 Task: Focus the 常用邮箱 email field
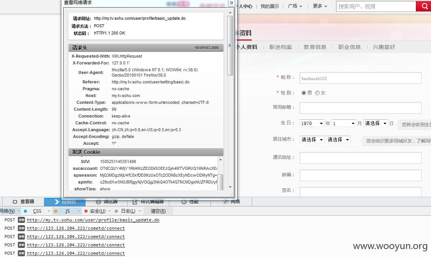pyautogui.click(x=360, y=108)
